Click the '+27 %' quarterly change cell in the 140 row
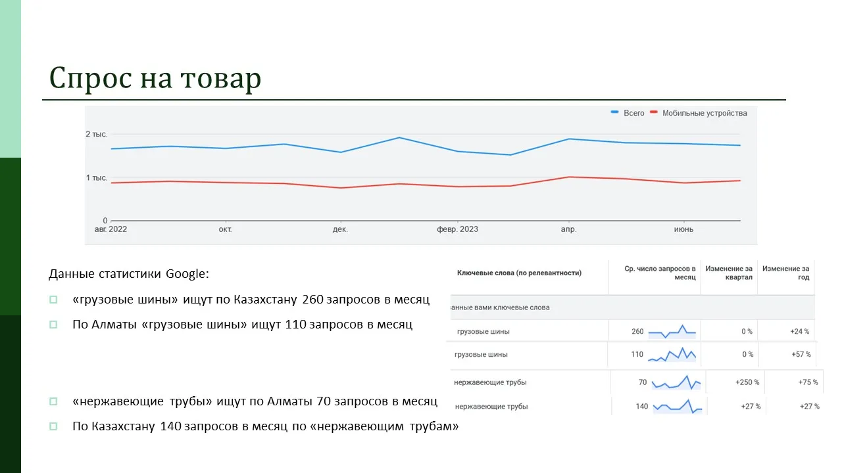This screenshot has height=473, width=842. pos(751,407)
